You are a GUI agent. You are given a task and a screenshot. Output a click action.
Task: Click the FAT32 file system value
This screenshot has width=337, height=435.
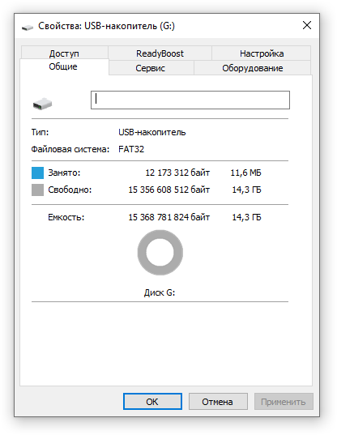pos(131,149)
